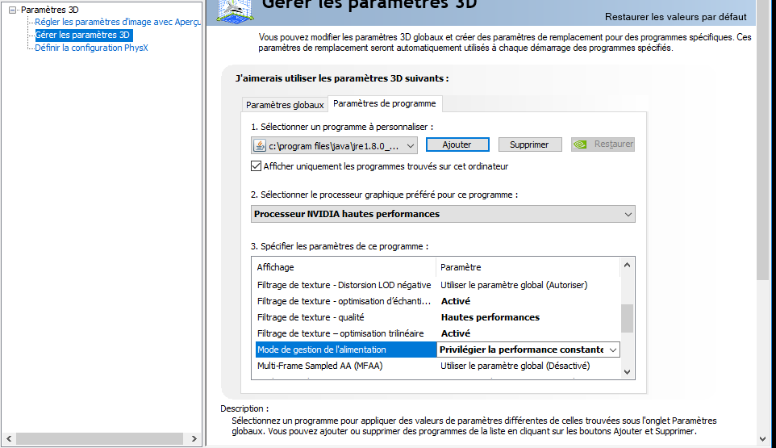Click settings list scroll up arrow
The image size is (776, 448).
tap(627, 265)
